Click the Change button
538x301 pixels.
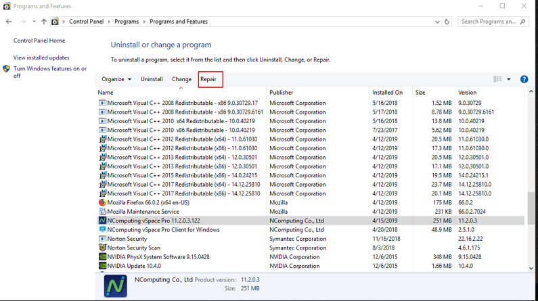181,79
